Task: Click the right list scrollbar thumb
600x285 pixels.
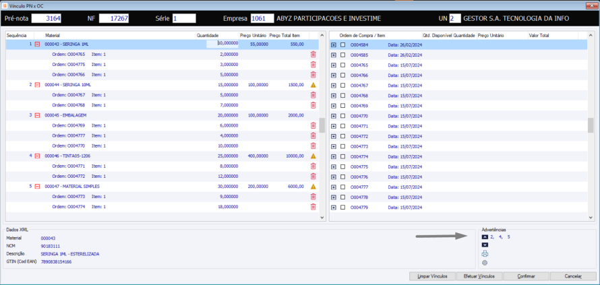Action: click(x=591, y=125)
